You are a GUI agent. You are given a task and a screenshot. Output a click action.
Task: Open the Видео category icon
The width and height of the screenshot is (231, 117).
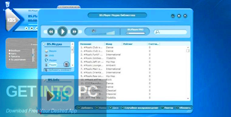click(46, 51)
